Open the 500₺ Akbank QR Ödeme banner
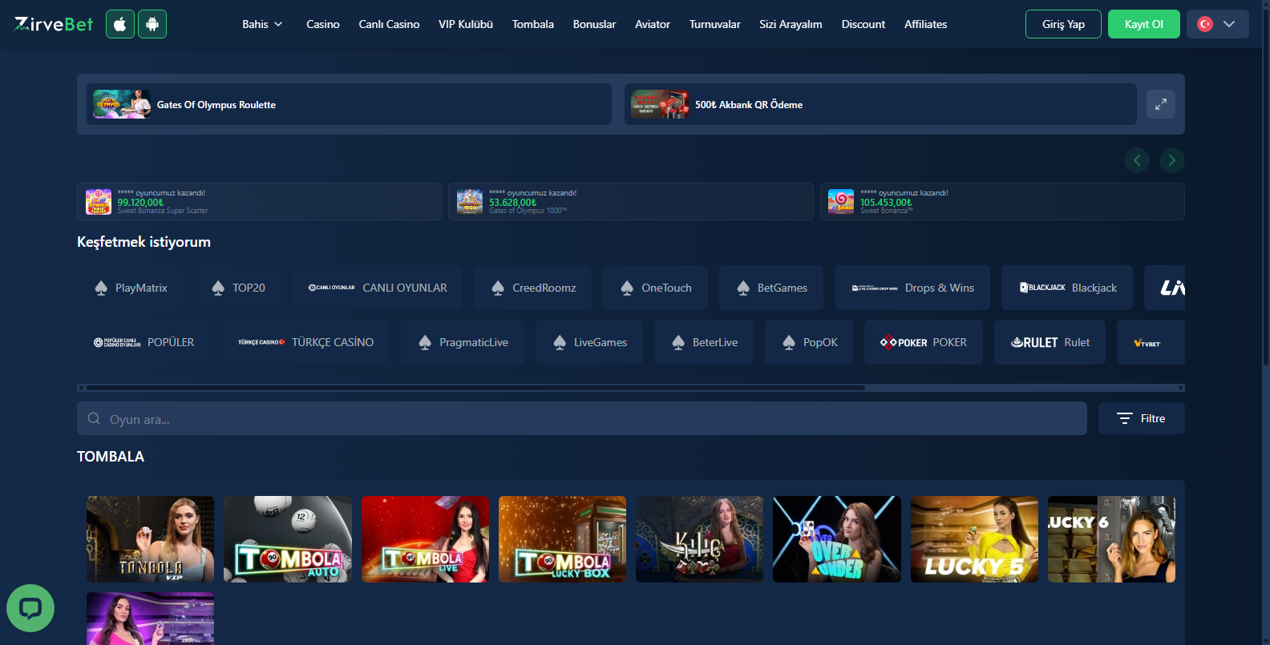The image size is (1270, 645). (x=880, y=104)
